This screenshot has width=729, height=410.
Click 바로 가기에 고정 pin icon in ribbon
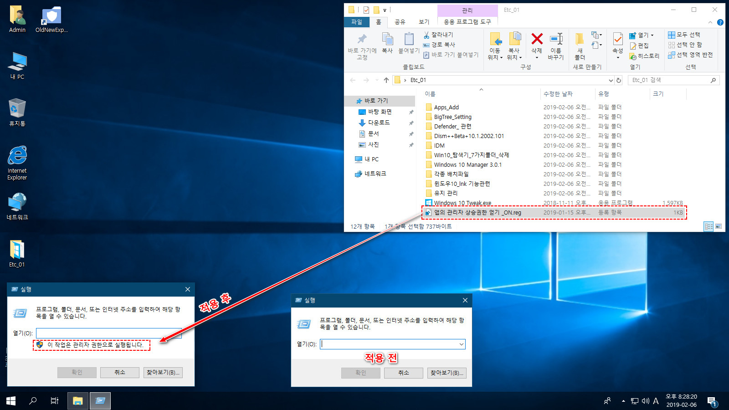click(362, 46)
